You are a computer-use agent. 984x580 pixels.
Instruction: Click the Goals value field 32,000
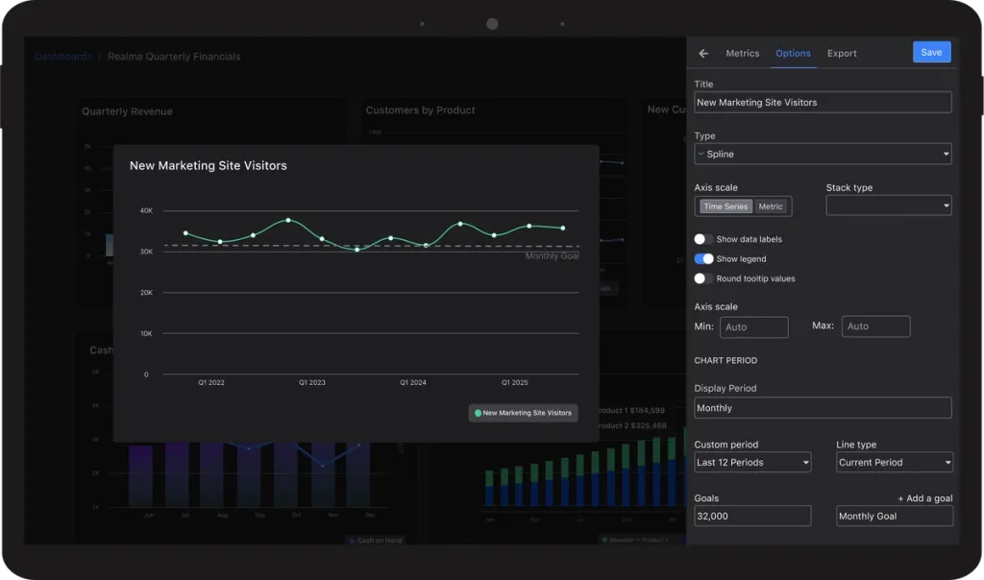pyautogui.click(x=752, y=516)
